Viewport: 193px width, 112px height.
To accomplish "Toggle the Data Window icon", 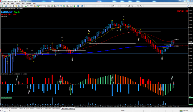I will 13,6.
